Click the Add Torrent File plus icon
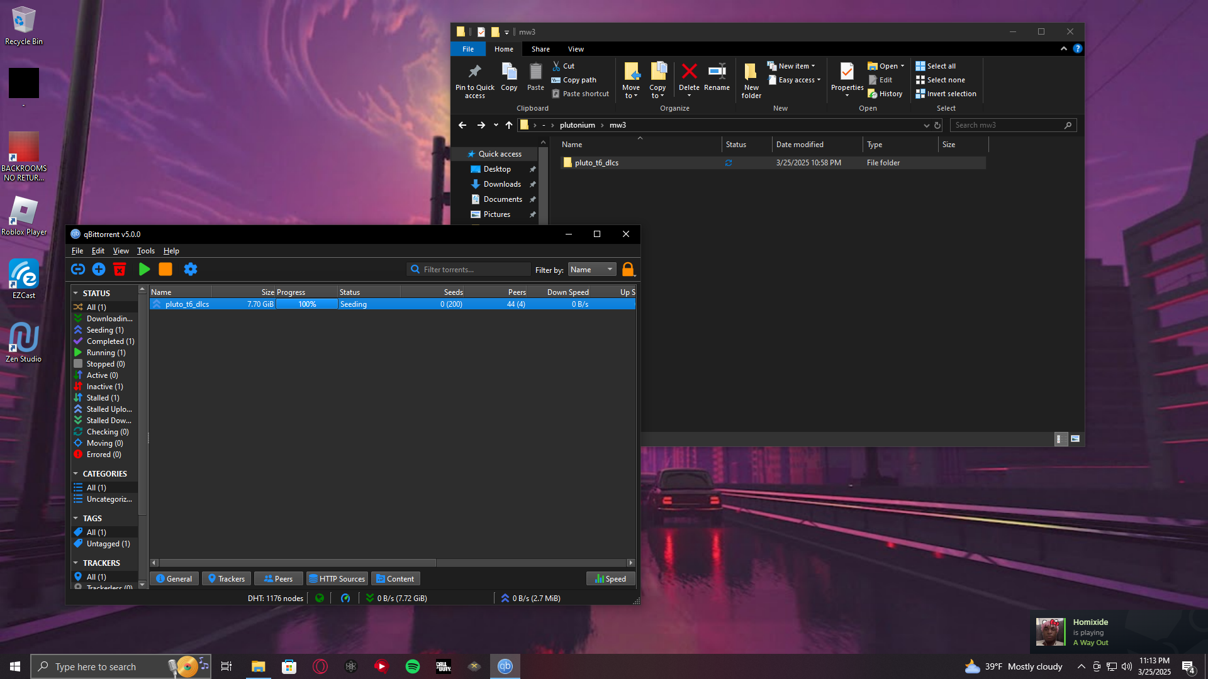 (99, 269)
